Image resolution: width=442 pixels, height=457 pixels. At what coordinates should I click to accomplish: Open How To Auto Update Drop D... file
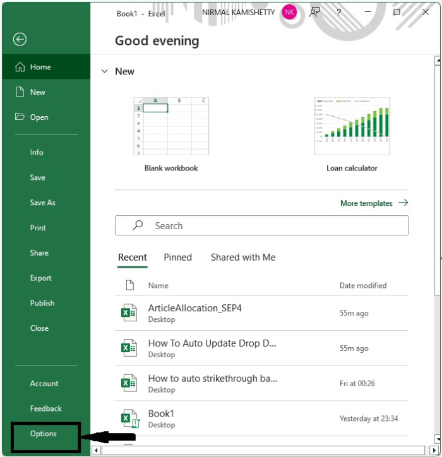(212, 344)
